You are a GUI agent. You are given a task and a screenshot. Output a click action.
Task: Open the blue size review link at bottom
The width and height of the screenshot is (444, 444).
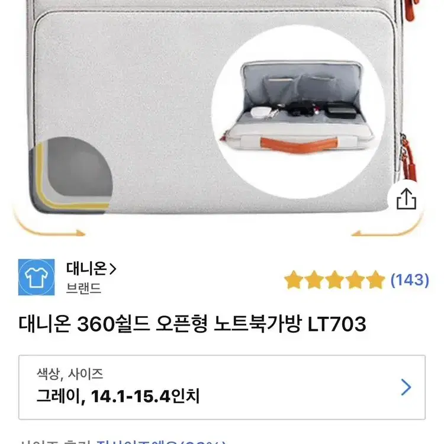tap(162, 442)
